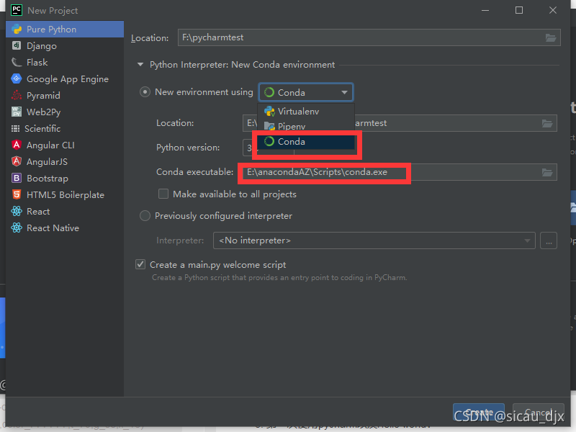Viewport: 576px width, 432px height.
Task: Select Django text label in sidebar
Action: point(42,46)
